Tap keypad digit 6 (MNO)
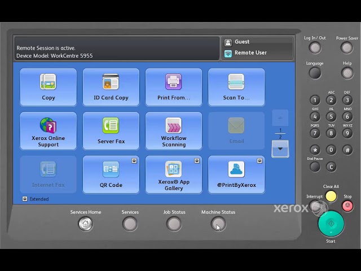Image resolution: width=361 pixels, height=271 pixels. pos(347,117)
